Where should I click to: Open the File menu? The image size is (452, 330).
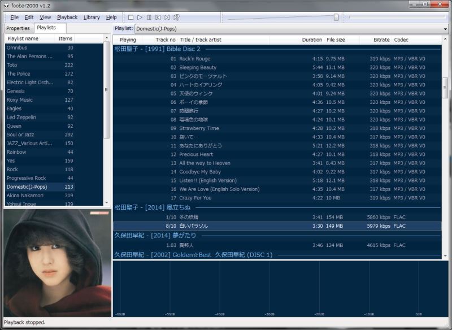(15, 18)
